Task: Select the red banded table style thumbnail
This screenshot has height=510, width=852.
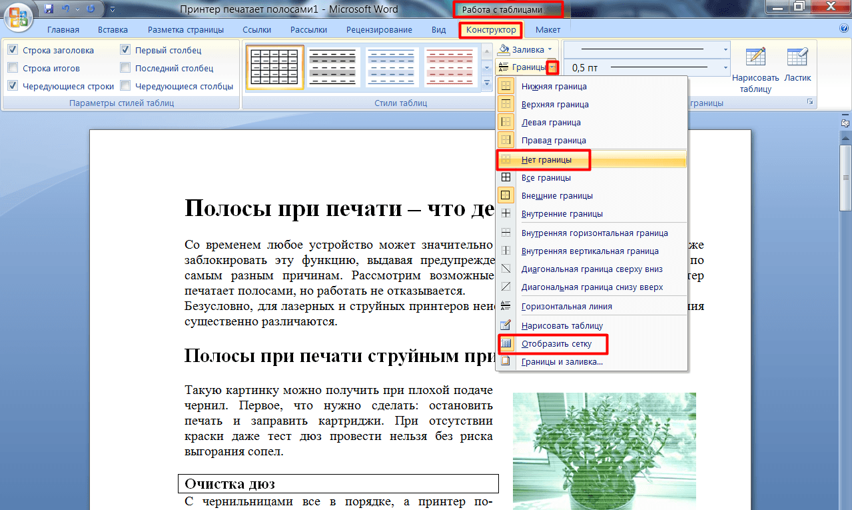Action: click(x=451, y=68)
